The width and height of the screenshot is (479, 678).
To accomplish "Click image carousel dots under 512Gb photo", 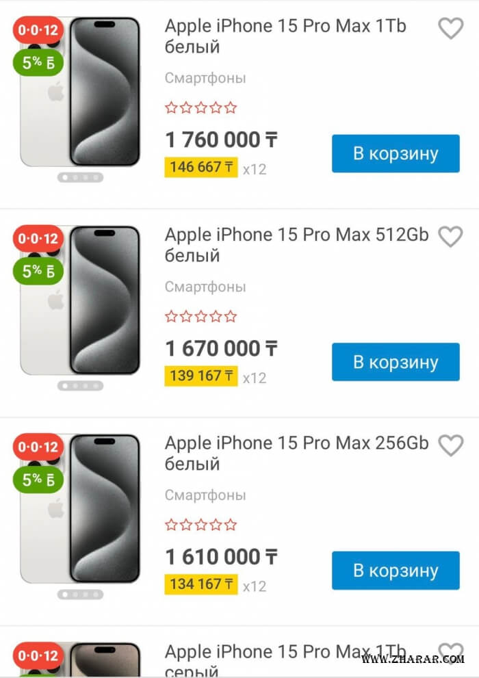I will 80,386.
